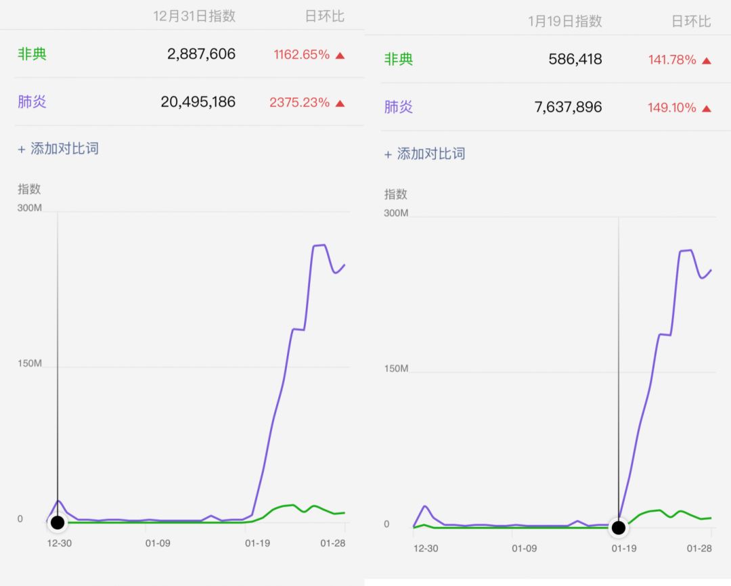Tap the 12月31日指数 column header

pos(194,16)
